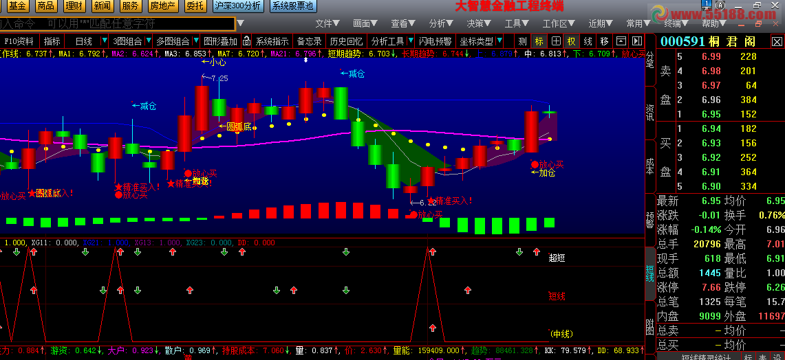Click the 理财 top button

74,6
